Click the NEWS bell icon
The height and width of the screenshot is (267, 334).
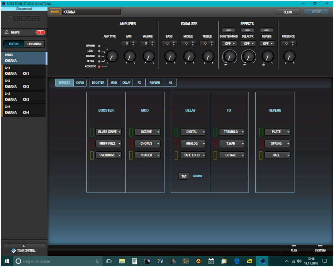click(x=7, y=32)
